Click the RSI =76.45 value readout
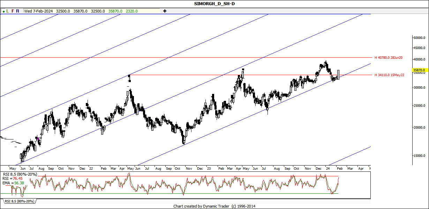This screenshot has height=209, width=429. click(x=13, y=178)
